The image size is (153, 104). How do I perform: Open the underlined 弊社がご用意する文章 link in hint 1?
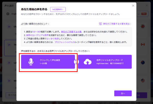click(71, 32)
